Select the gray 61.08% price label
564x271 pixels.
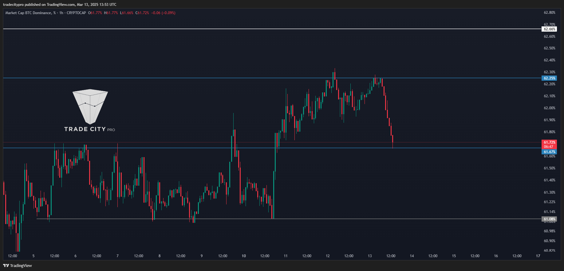[549, 219]
